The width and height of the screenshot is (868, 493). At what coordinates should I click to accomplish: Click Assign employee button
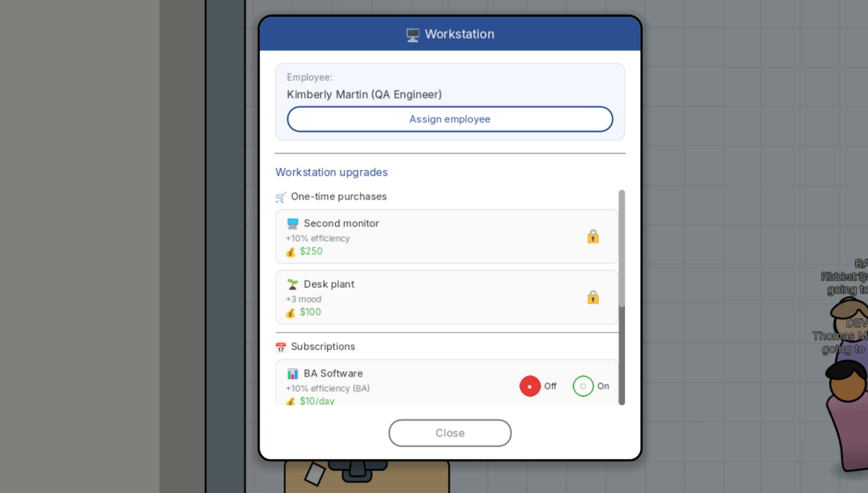point(450,119)
